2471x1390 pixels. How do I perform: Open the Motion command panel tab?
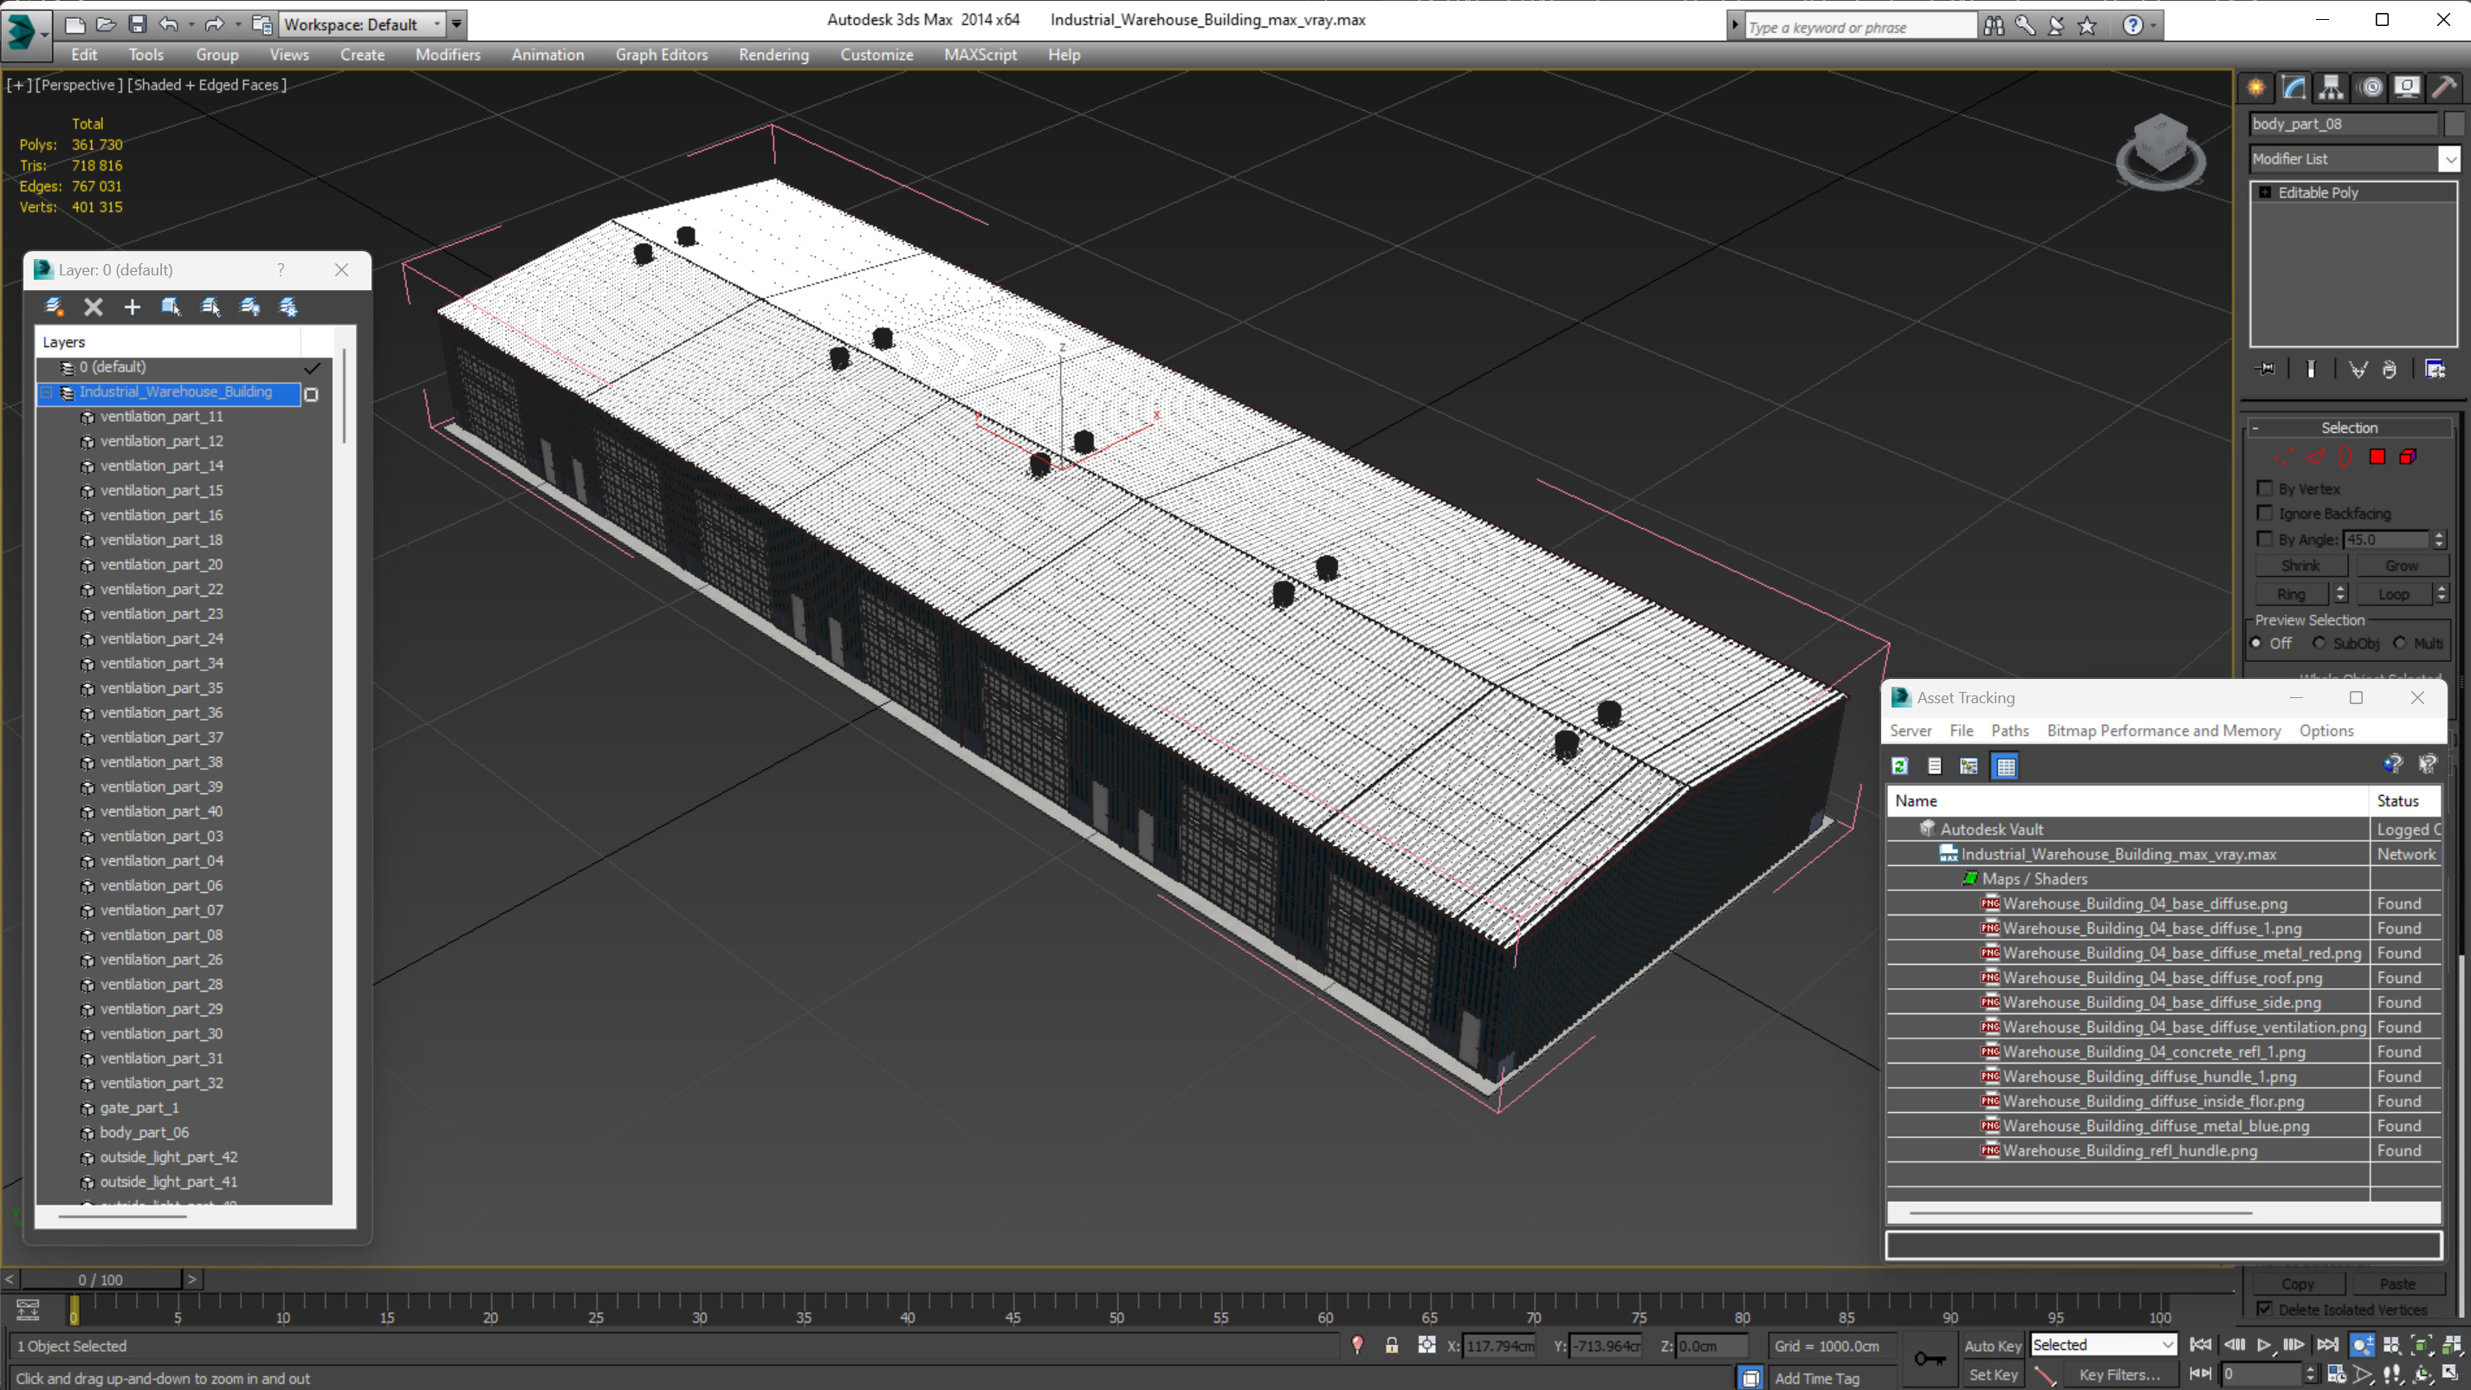coord(2371,87)
